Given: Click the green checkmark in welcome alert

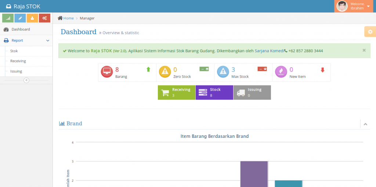Looking at the screenshot, I should point(65,51).
